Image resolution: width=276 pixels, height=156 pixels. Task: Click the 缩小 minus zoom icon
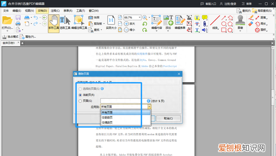[126, 30]
